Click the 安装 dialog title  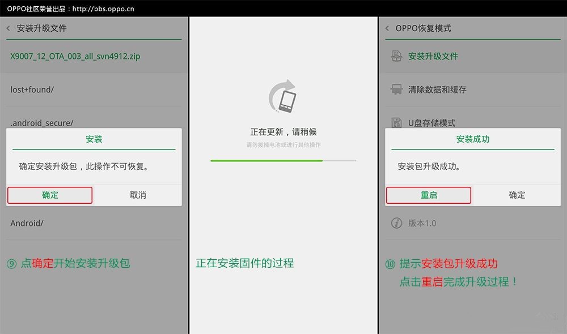point(94,139)
